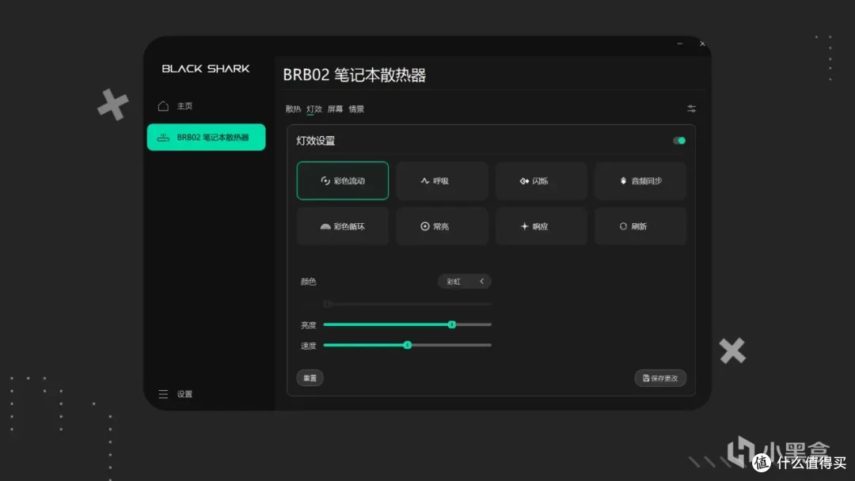The height and width of the screenshot is (481, 855).
Task: Click the 音频同步 icon
Action: pyautogui.click(x=623, y=181)
